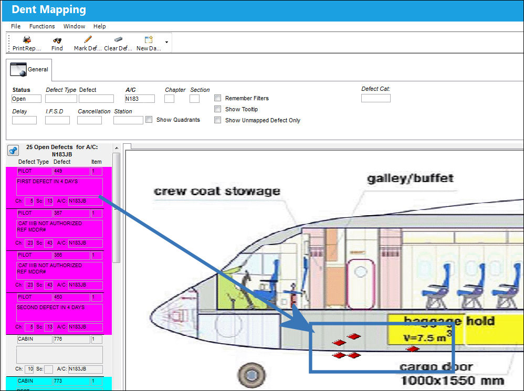
Task: Click the A/C field containing N183
Action: (140, 99)
